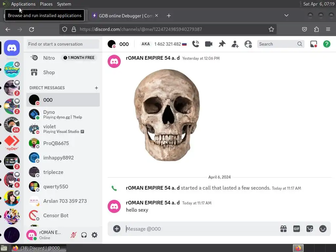Open Firefox extensions icon
The height and width of the screenshot is (252, 336).
(x=316, y=29)
